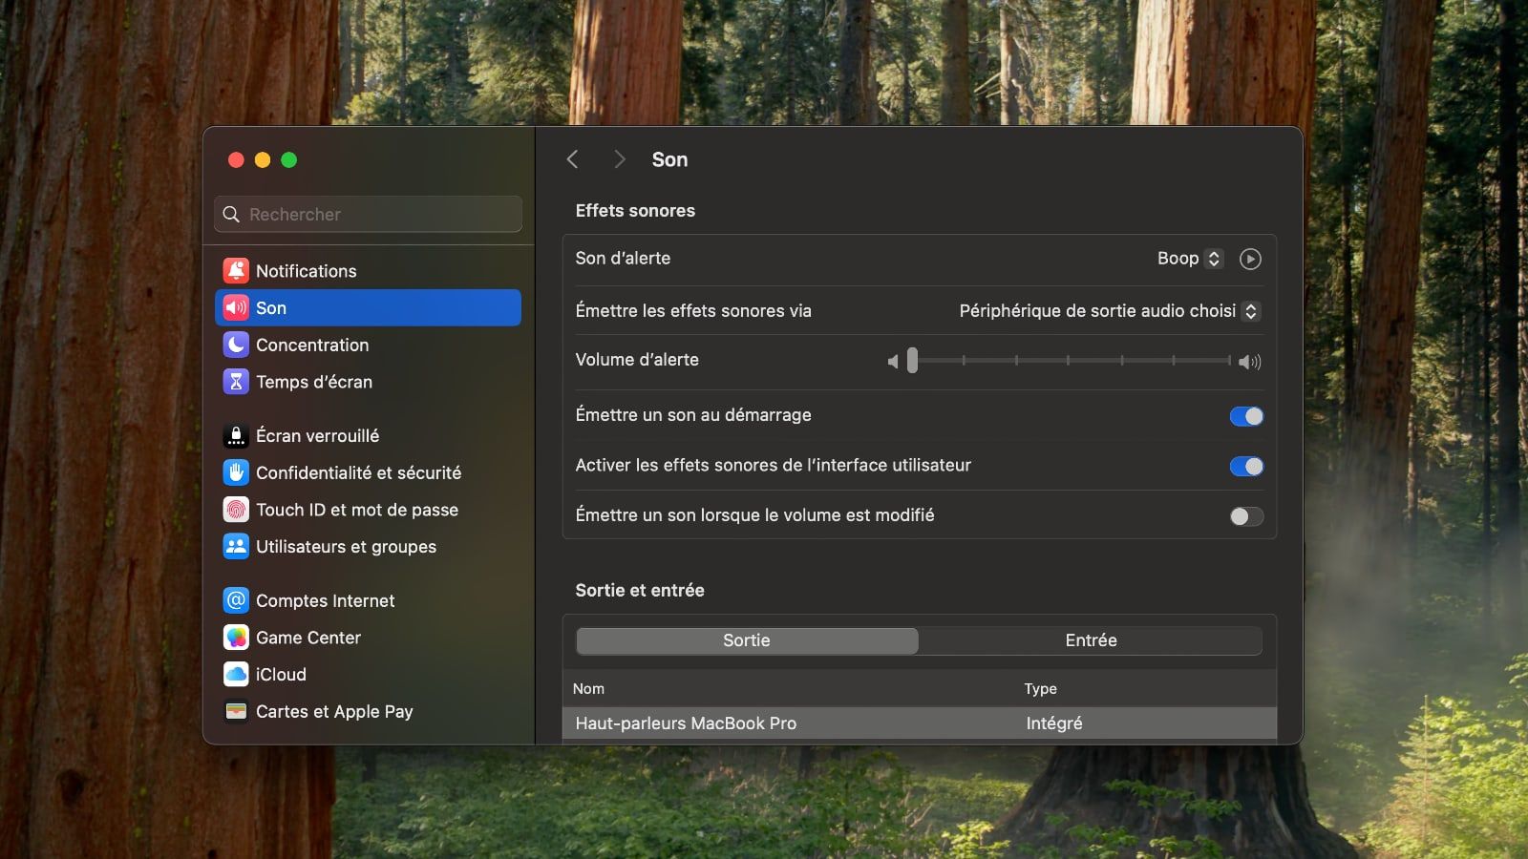Go back with the left chevron
This screenshot has width=1528, height=859.
coord(573,159)
